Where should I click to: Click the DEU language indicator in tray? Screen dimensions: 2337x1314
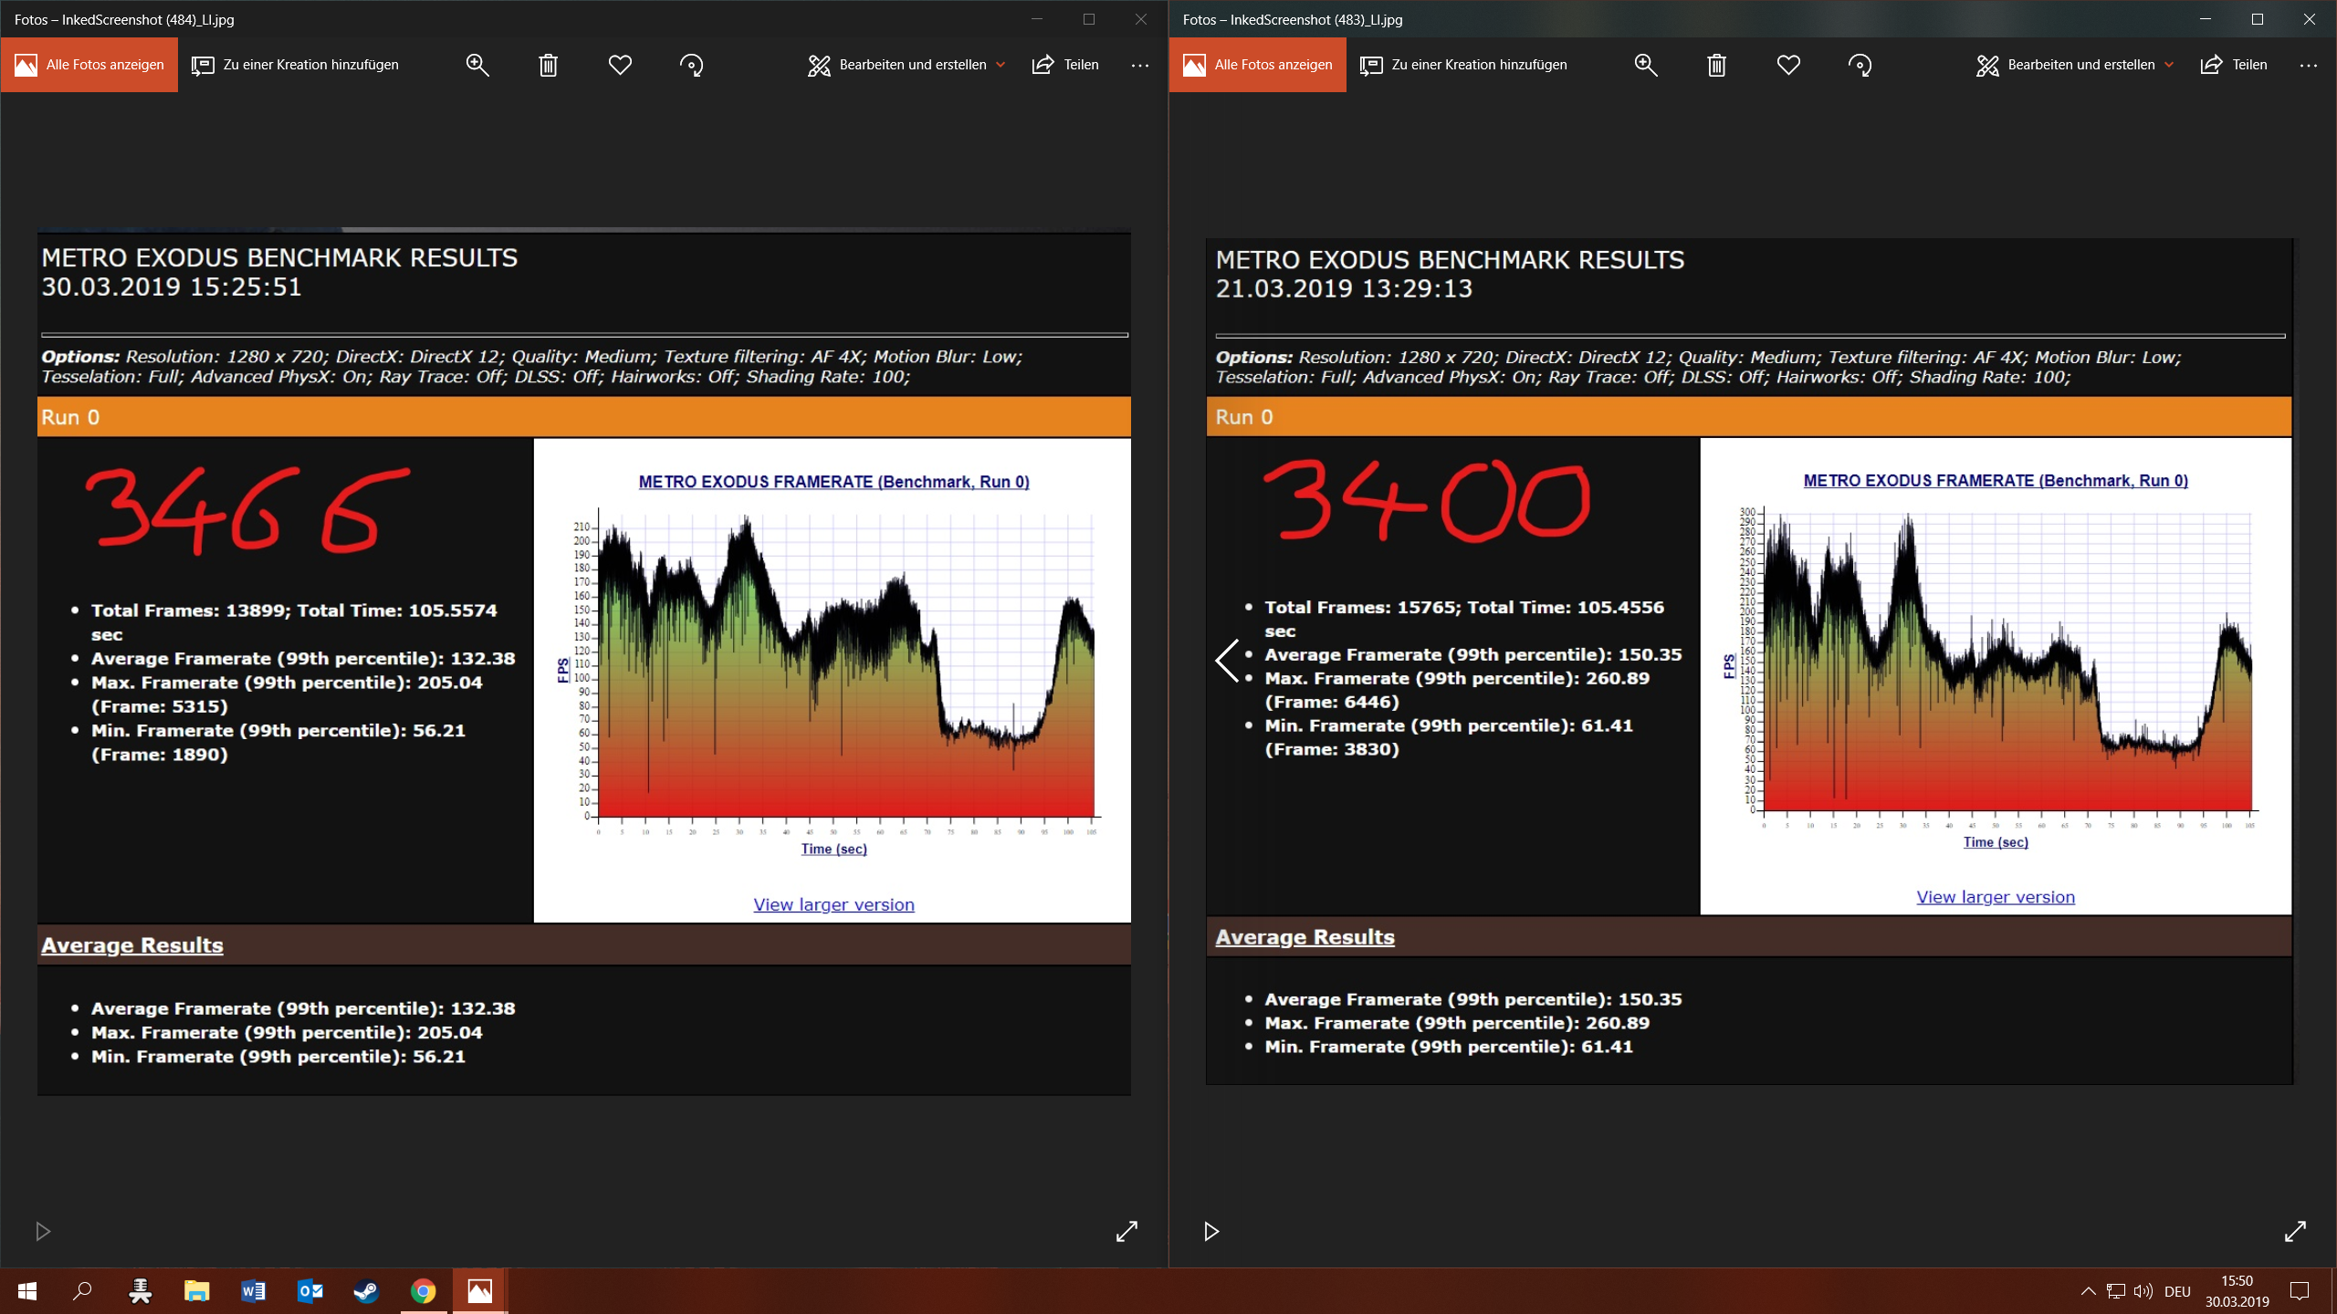click(x=2177, y=1291)
